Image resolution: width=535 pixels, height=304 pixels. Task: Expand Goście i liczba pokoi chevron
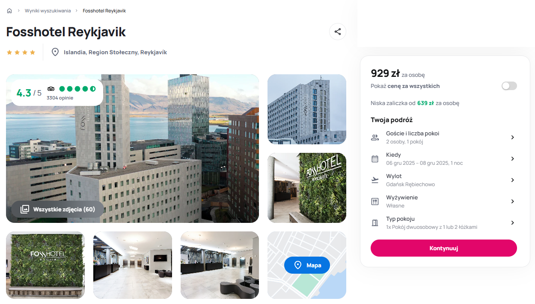[512, 137]
